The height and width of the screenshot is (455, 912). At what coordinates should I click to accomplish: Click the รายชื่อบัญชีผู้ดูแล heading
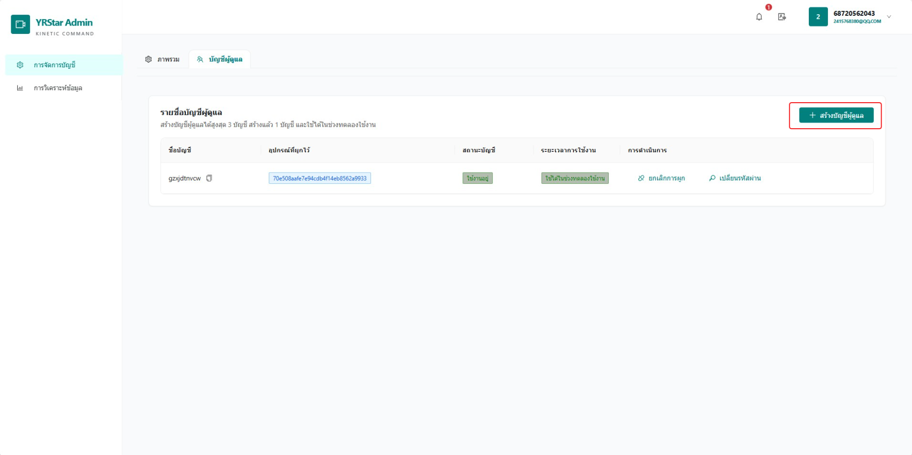coord(191,113)
